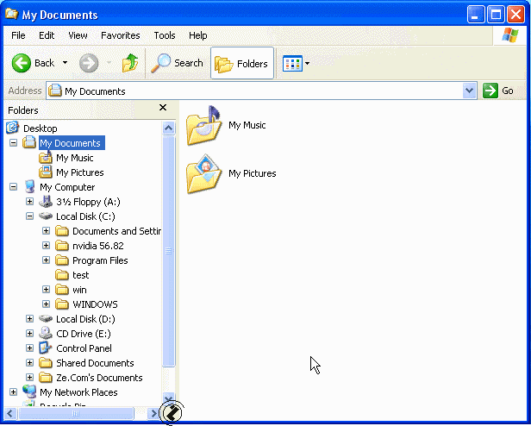Viewport: 531px width, 426px height.
Task: Select the large My Music folder icon
Action: (203, 125)
